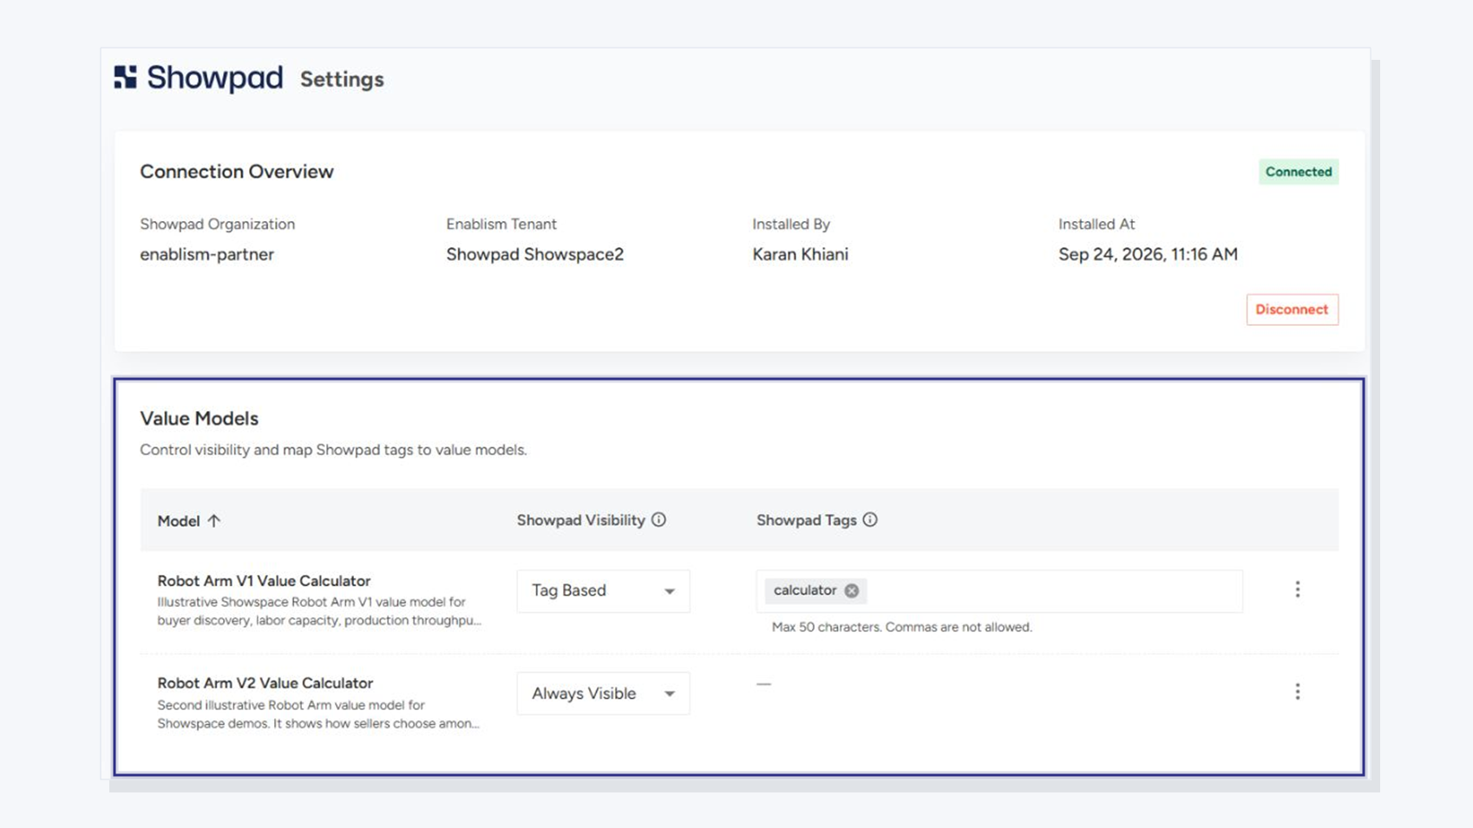Click the Model column header
This screenshot has width=1473, height=828.
coord(179,520)
